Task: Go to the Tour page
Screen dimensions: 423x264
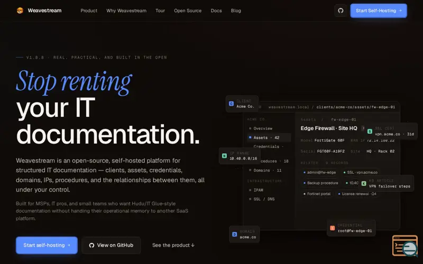Action: pyautogui.click(x=160, y=11)
